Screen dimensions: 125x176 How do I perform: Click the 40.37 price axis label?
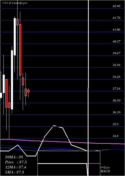(116, 41)
